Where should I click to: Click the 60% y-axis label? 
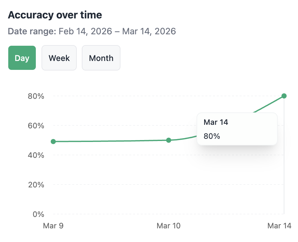[x=36, y=125]
